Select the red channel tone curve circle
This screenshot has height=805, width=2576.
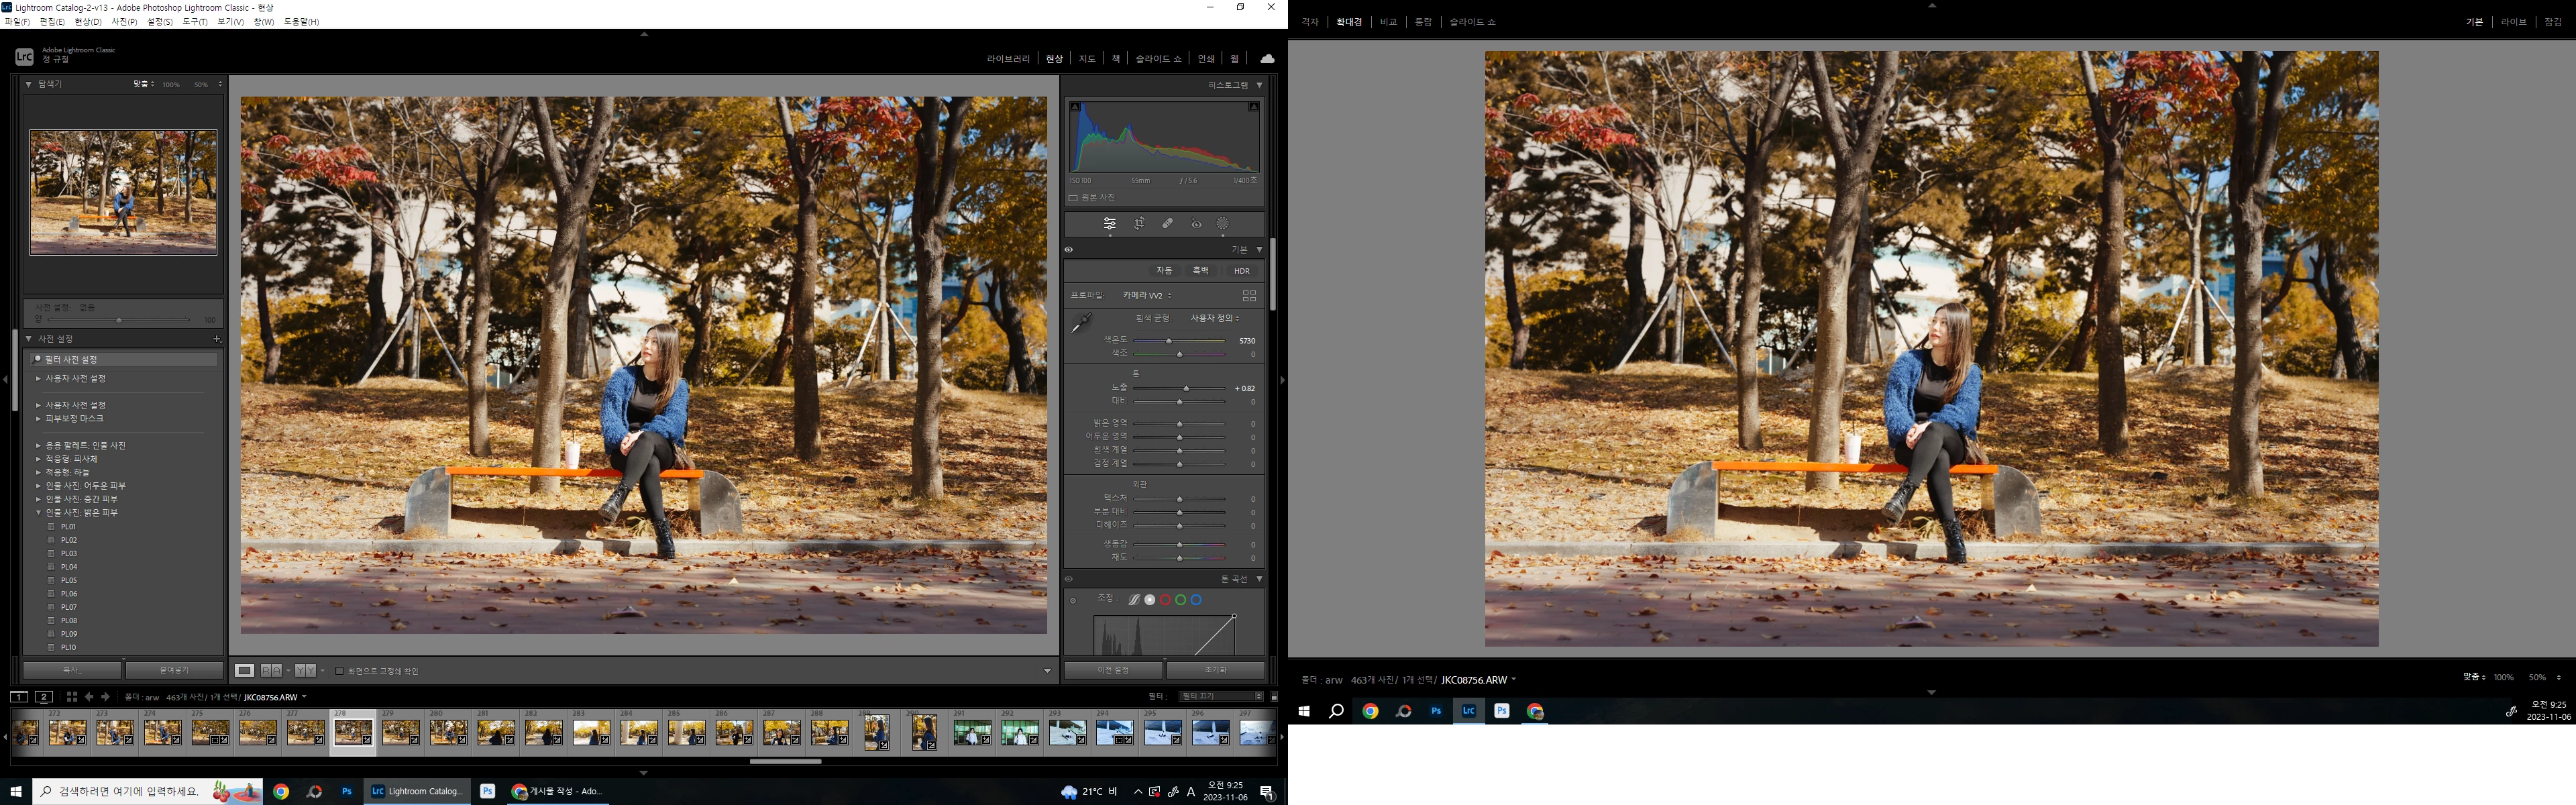pyautogui.click(x=1165, y=600)
